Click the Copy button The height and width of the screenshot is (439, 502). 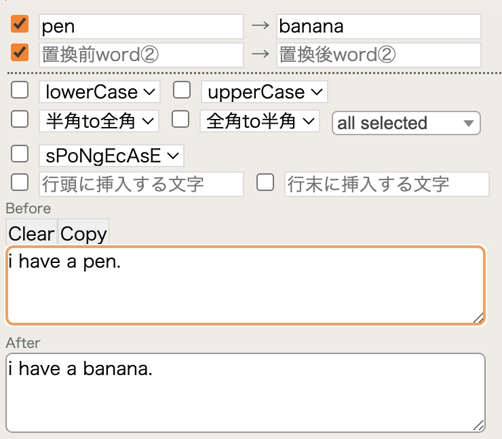click(x=83, y=233)
